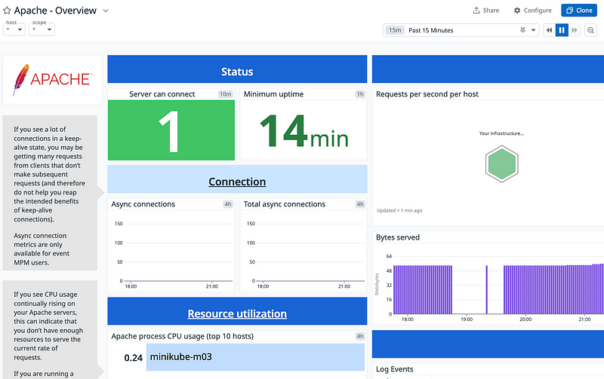
Task: Open the dashboard title dropdown chevron
Action: [x=106, y=11]
